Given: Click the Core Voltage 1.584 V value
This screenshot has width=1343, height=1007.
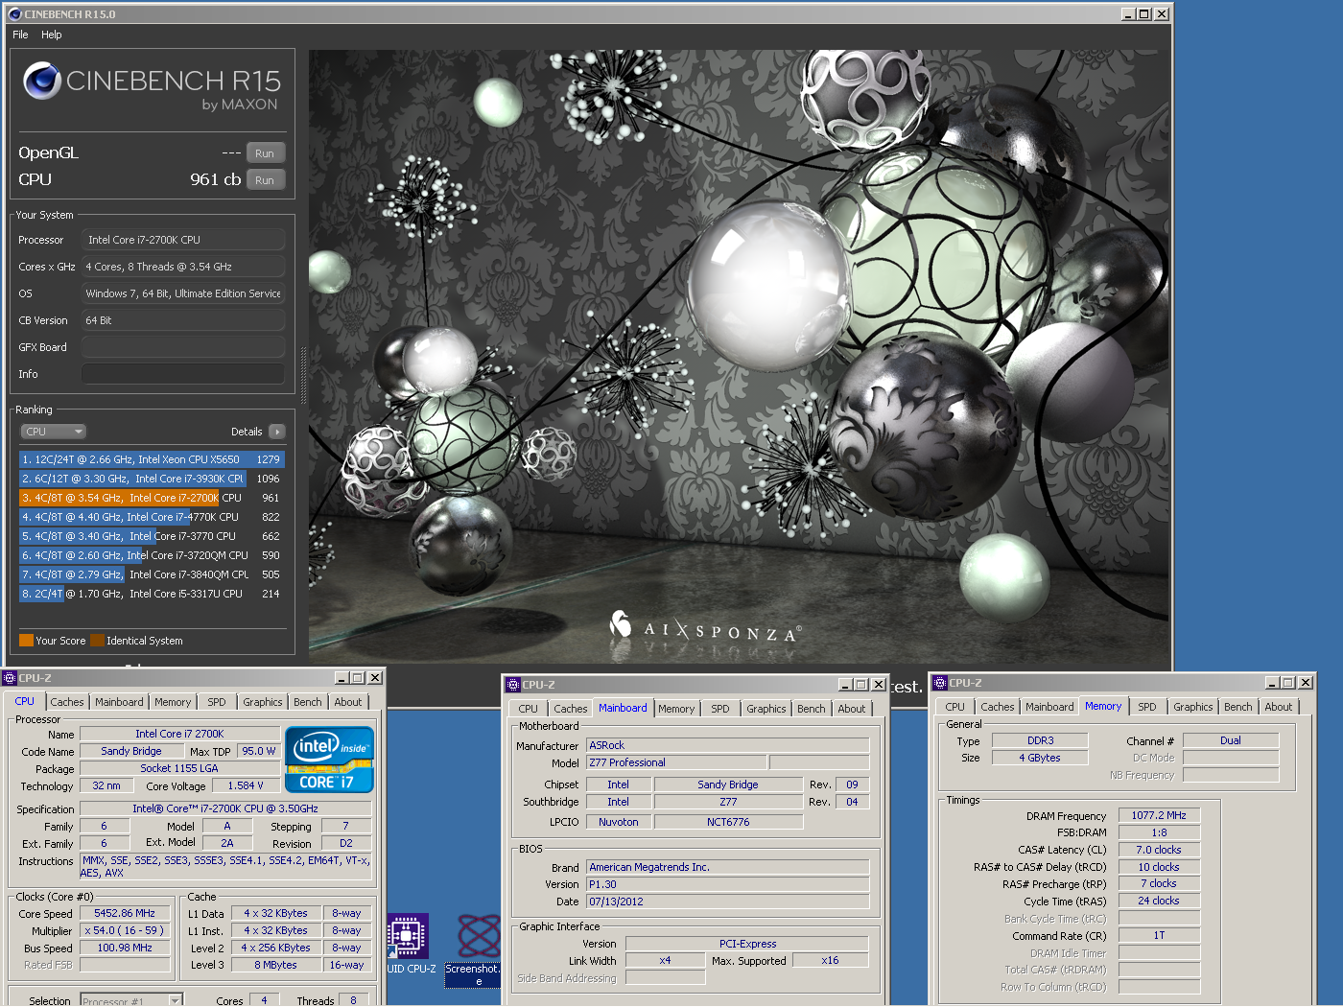Looking at the screenshot, I should (246, 785).
